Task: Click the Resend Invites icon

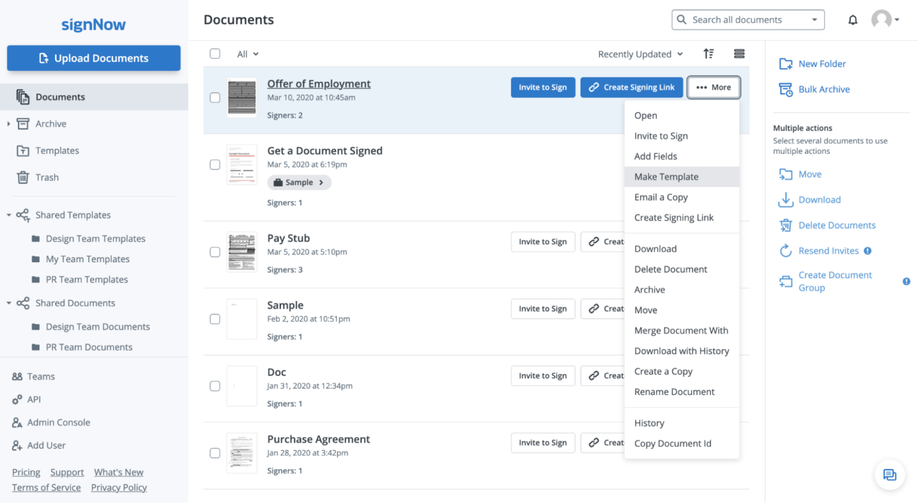Action: click(x=787, y=251)
